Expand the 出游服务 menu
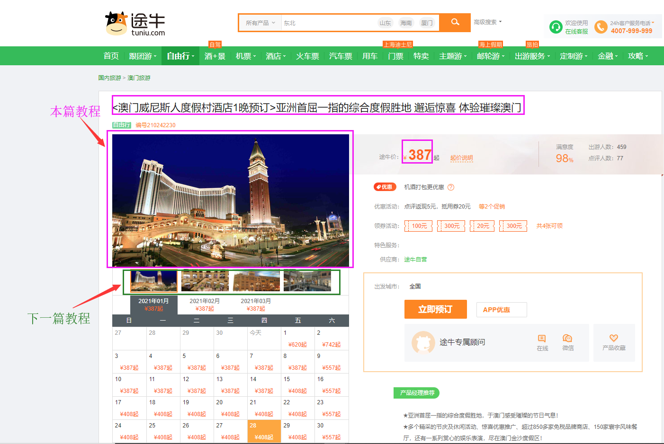The height and width of the screenshot is (444, 664). click(532, 56)
